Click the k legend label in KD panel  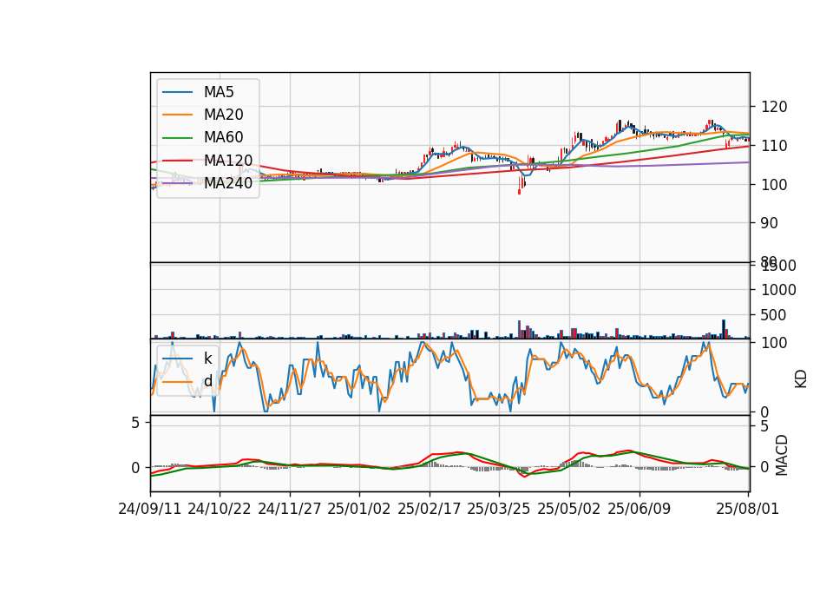pyautogui.click(x=207, y=359)
